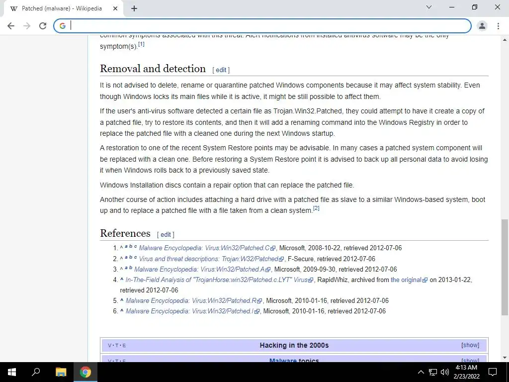Screen dimensions: 509x382
Task: Open network status tray icon
Action: click(x=433, y=372)
